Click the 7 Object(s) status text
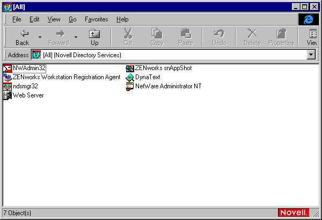 click(x=17, y=213)
